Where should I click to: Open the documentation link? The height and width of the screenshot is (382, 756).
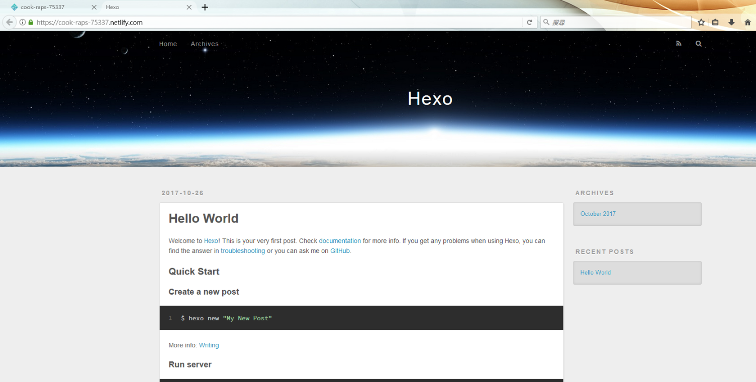340,241
